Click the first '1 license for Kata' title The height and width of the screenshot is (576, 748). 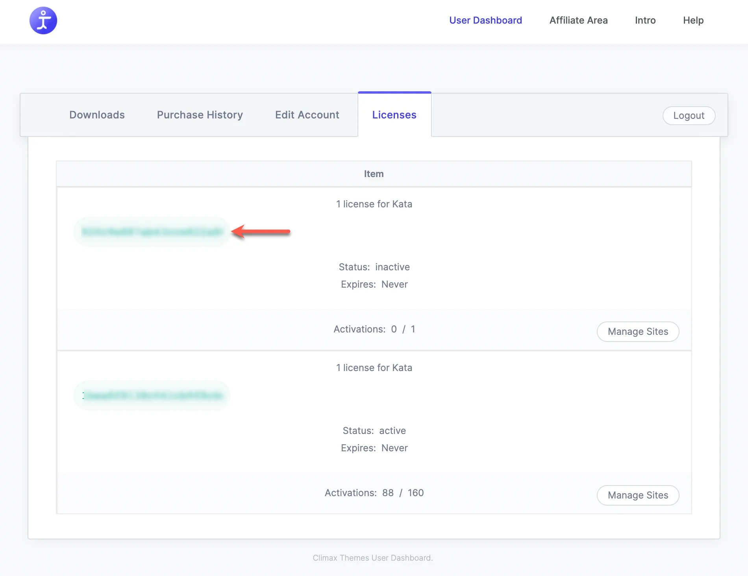(x=374, y=204)
